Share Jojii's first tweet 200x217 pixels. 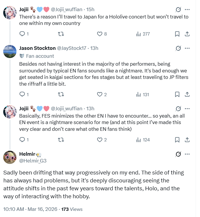187,34
